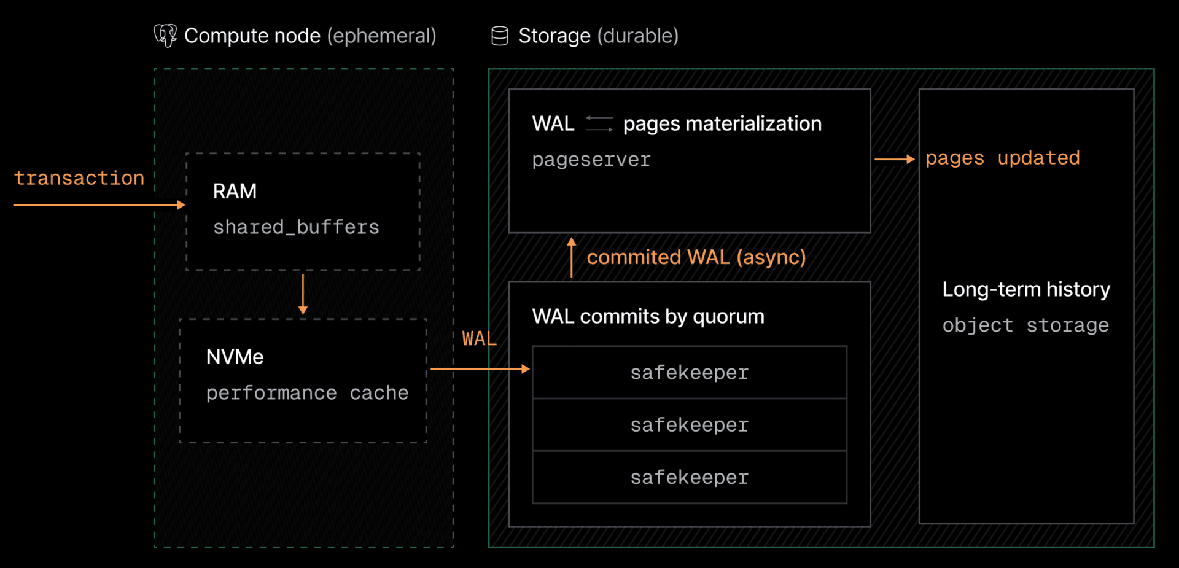1179x568 pixels.
Task: Select the Long-term history object storage panel
Action: pos(1026,307)
